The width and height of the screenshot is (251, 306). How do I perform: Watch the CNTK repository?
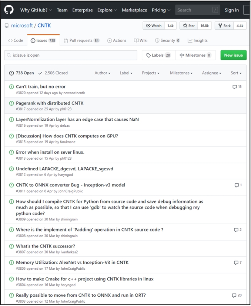pyautogui.click(x=154, y=26)
